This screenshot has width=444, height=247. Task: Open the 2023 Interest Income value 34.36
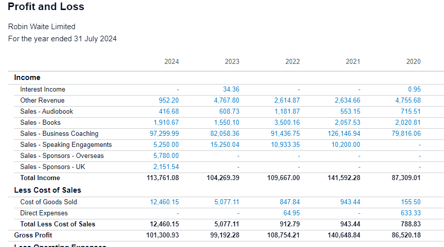click(231, 90)
